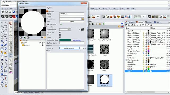Click the wrench tools icon in Layers panel

click(x=148, y=25)
